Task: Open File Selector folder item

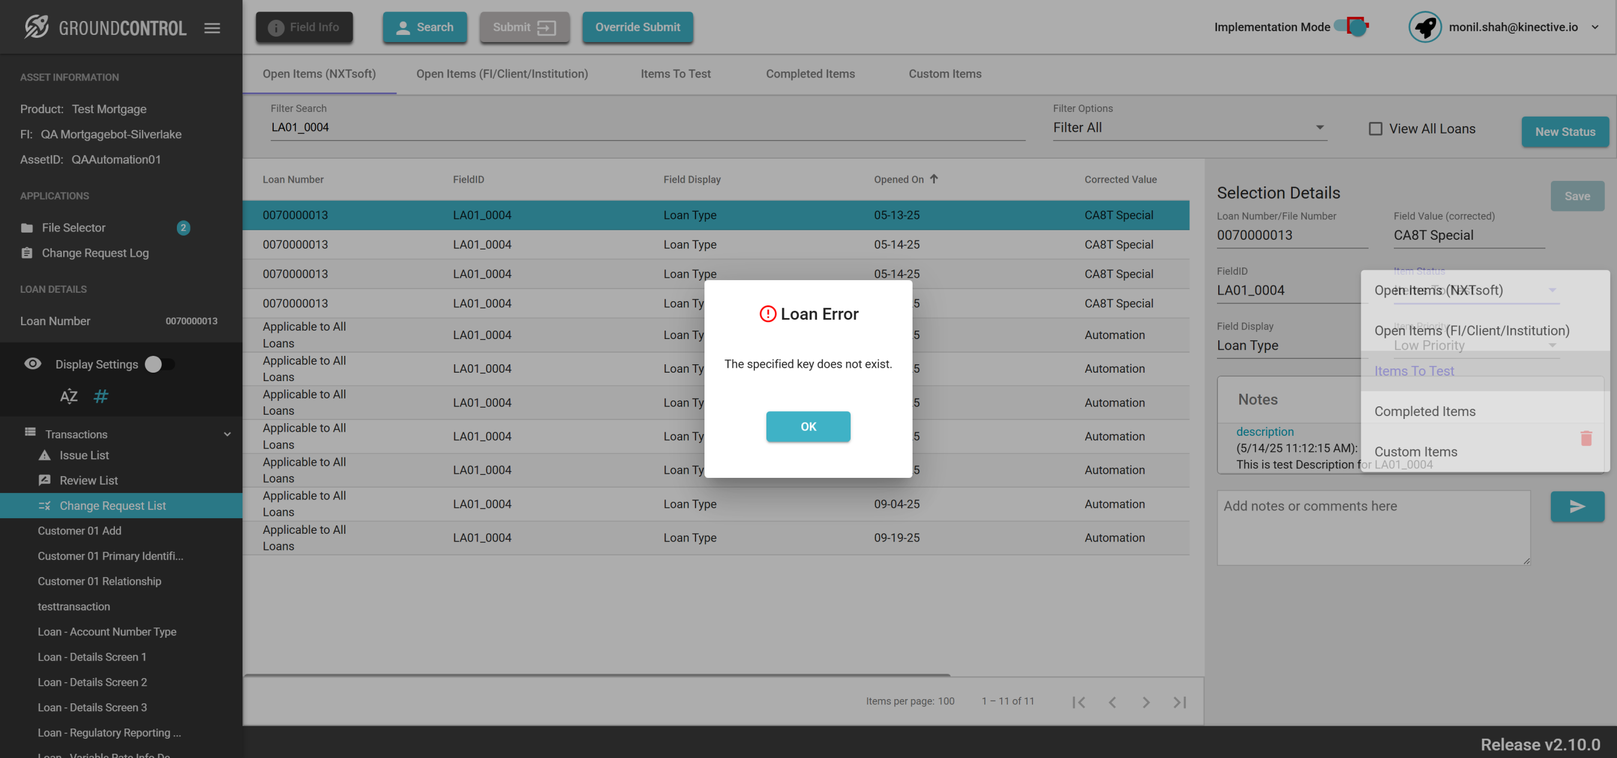Action: (x=73, y=228)
